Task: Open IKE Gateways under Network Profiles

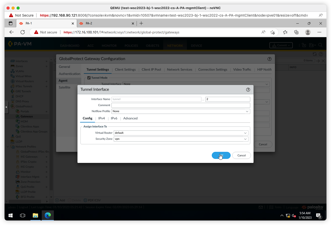Action: [x=29, y=157]
